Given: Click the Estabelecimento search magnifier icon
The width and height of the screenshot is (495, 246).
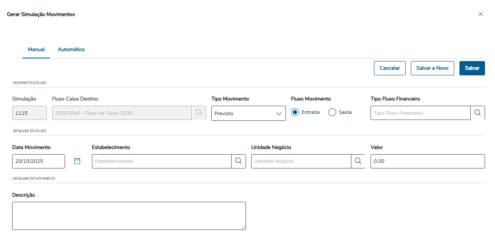Looking at the screenshot, I should point(238,161).
